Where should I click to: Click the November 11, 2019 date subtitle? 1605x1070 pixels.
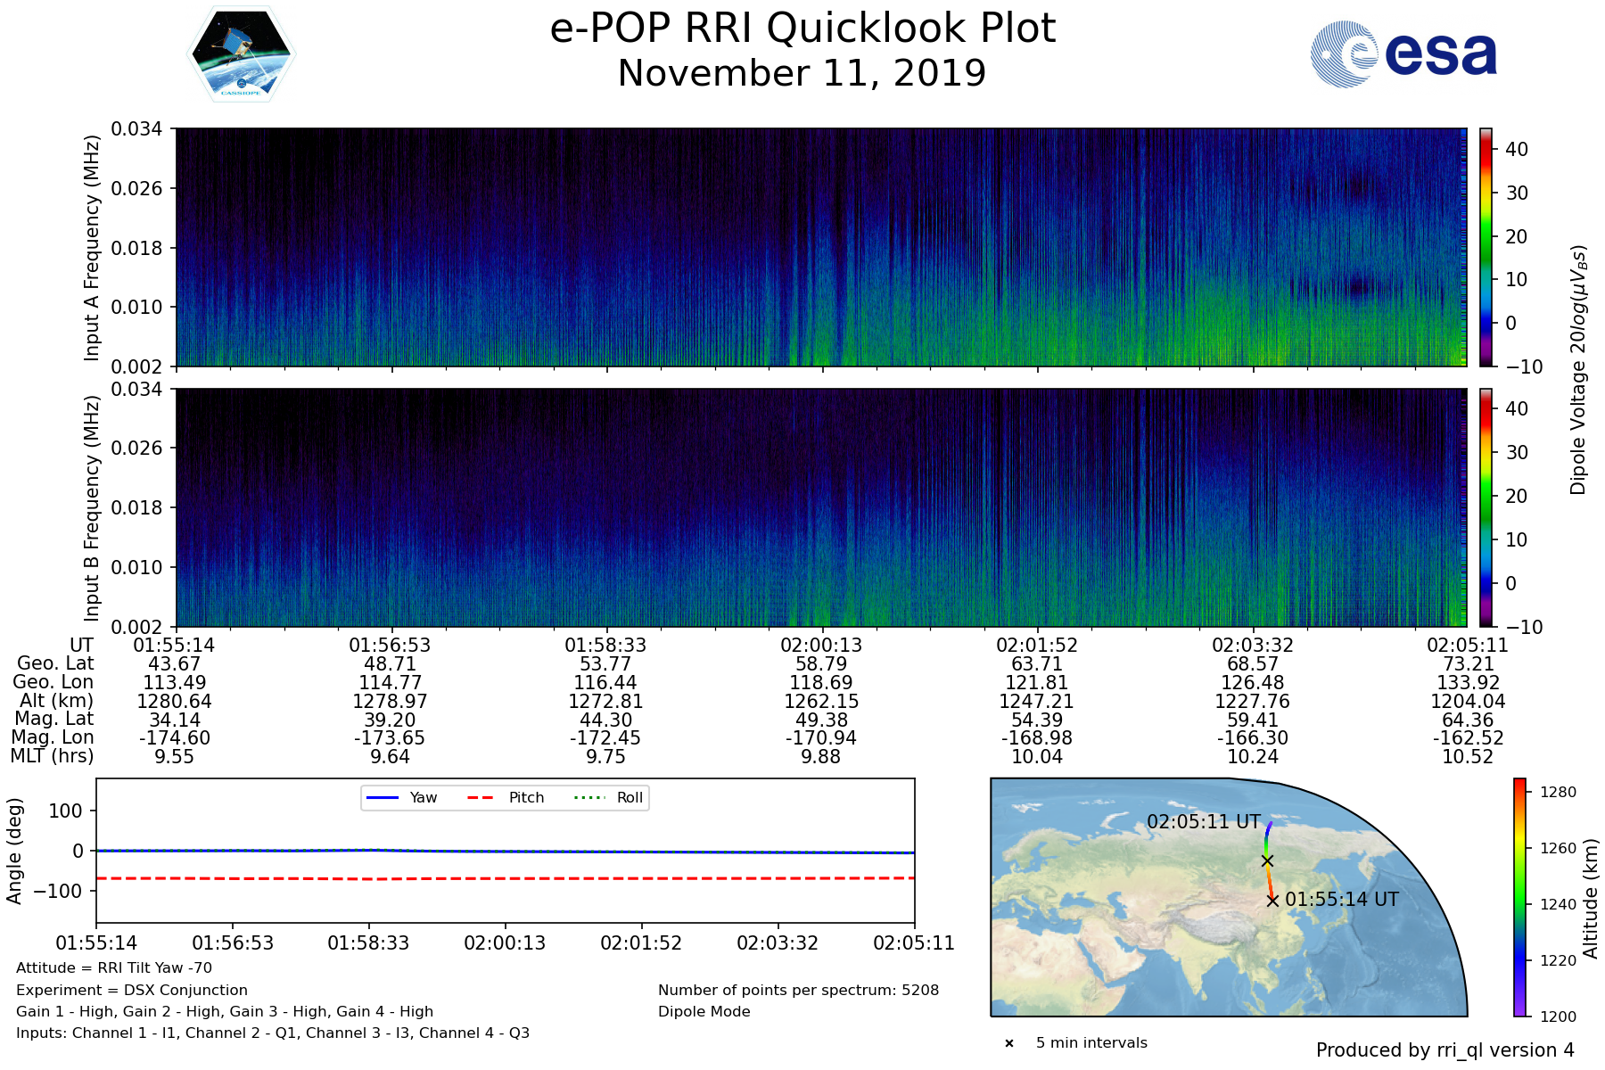(x=802, y=73)
